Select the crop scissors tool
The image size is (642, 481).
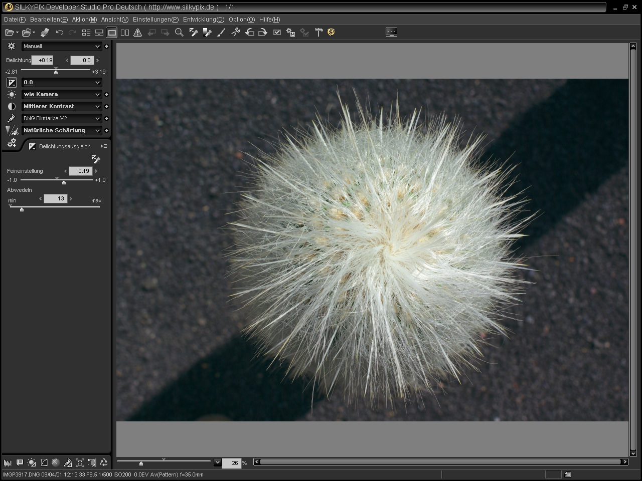tap(235, 33)
